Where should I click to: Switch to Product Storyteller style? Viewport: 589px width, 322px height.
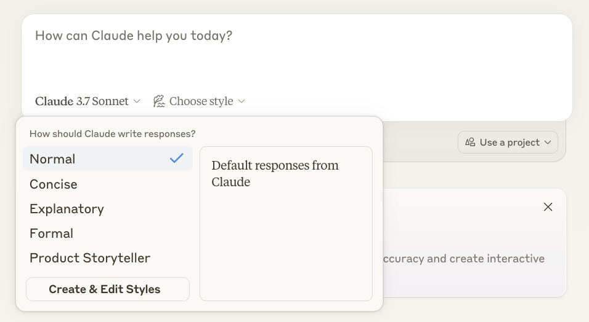[90, 258]
